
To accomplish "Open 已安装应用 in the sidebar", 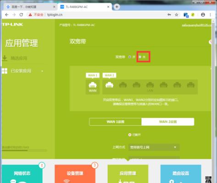I will [21, 71].
